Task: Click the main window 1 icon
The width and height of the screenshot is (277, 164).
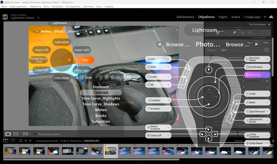Action: pyautogui.click(x=5, y=141)
